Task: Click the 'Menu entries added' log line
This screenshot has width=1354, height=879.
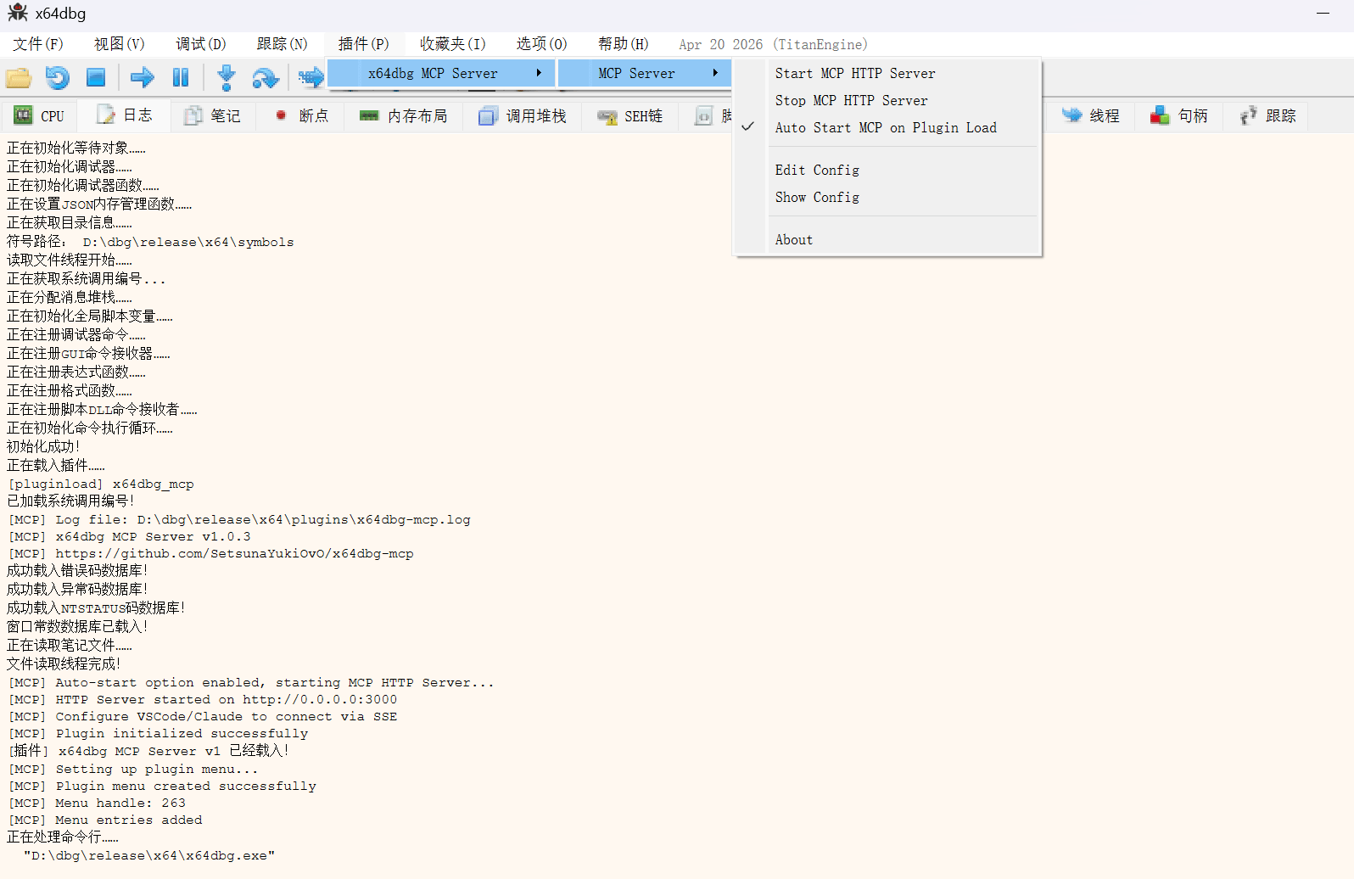Action: pyautogui.click(x=105, y=820)
